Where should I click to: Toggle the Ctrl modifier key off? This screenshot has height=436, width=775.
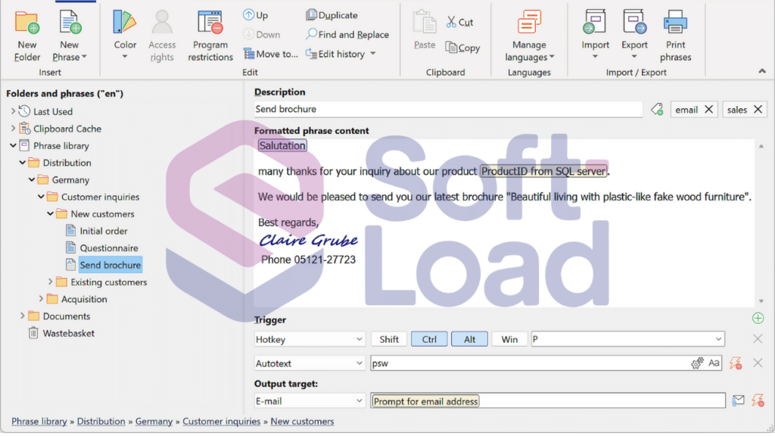(429, 339)
